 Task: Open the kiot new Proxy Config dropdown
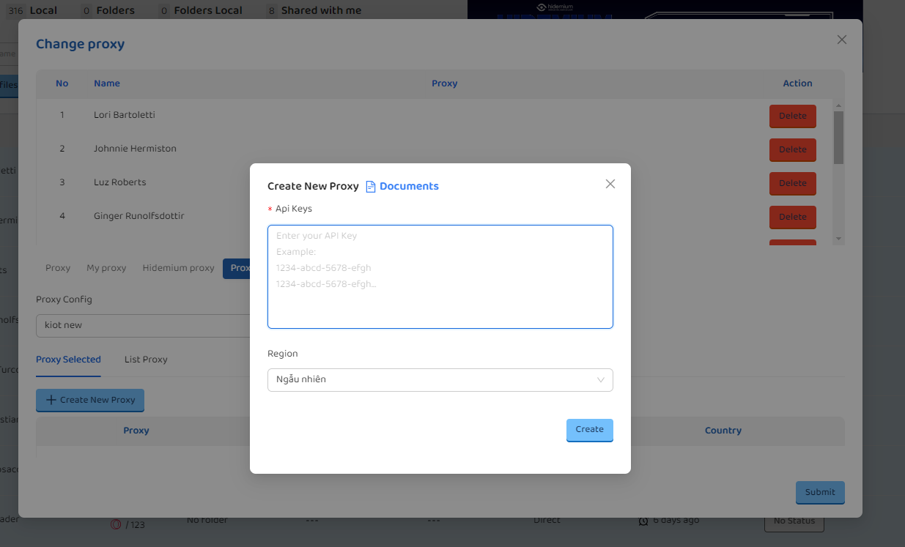pyautogui.click(x=143, y=325)
